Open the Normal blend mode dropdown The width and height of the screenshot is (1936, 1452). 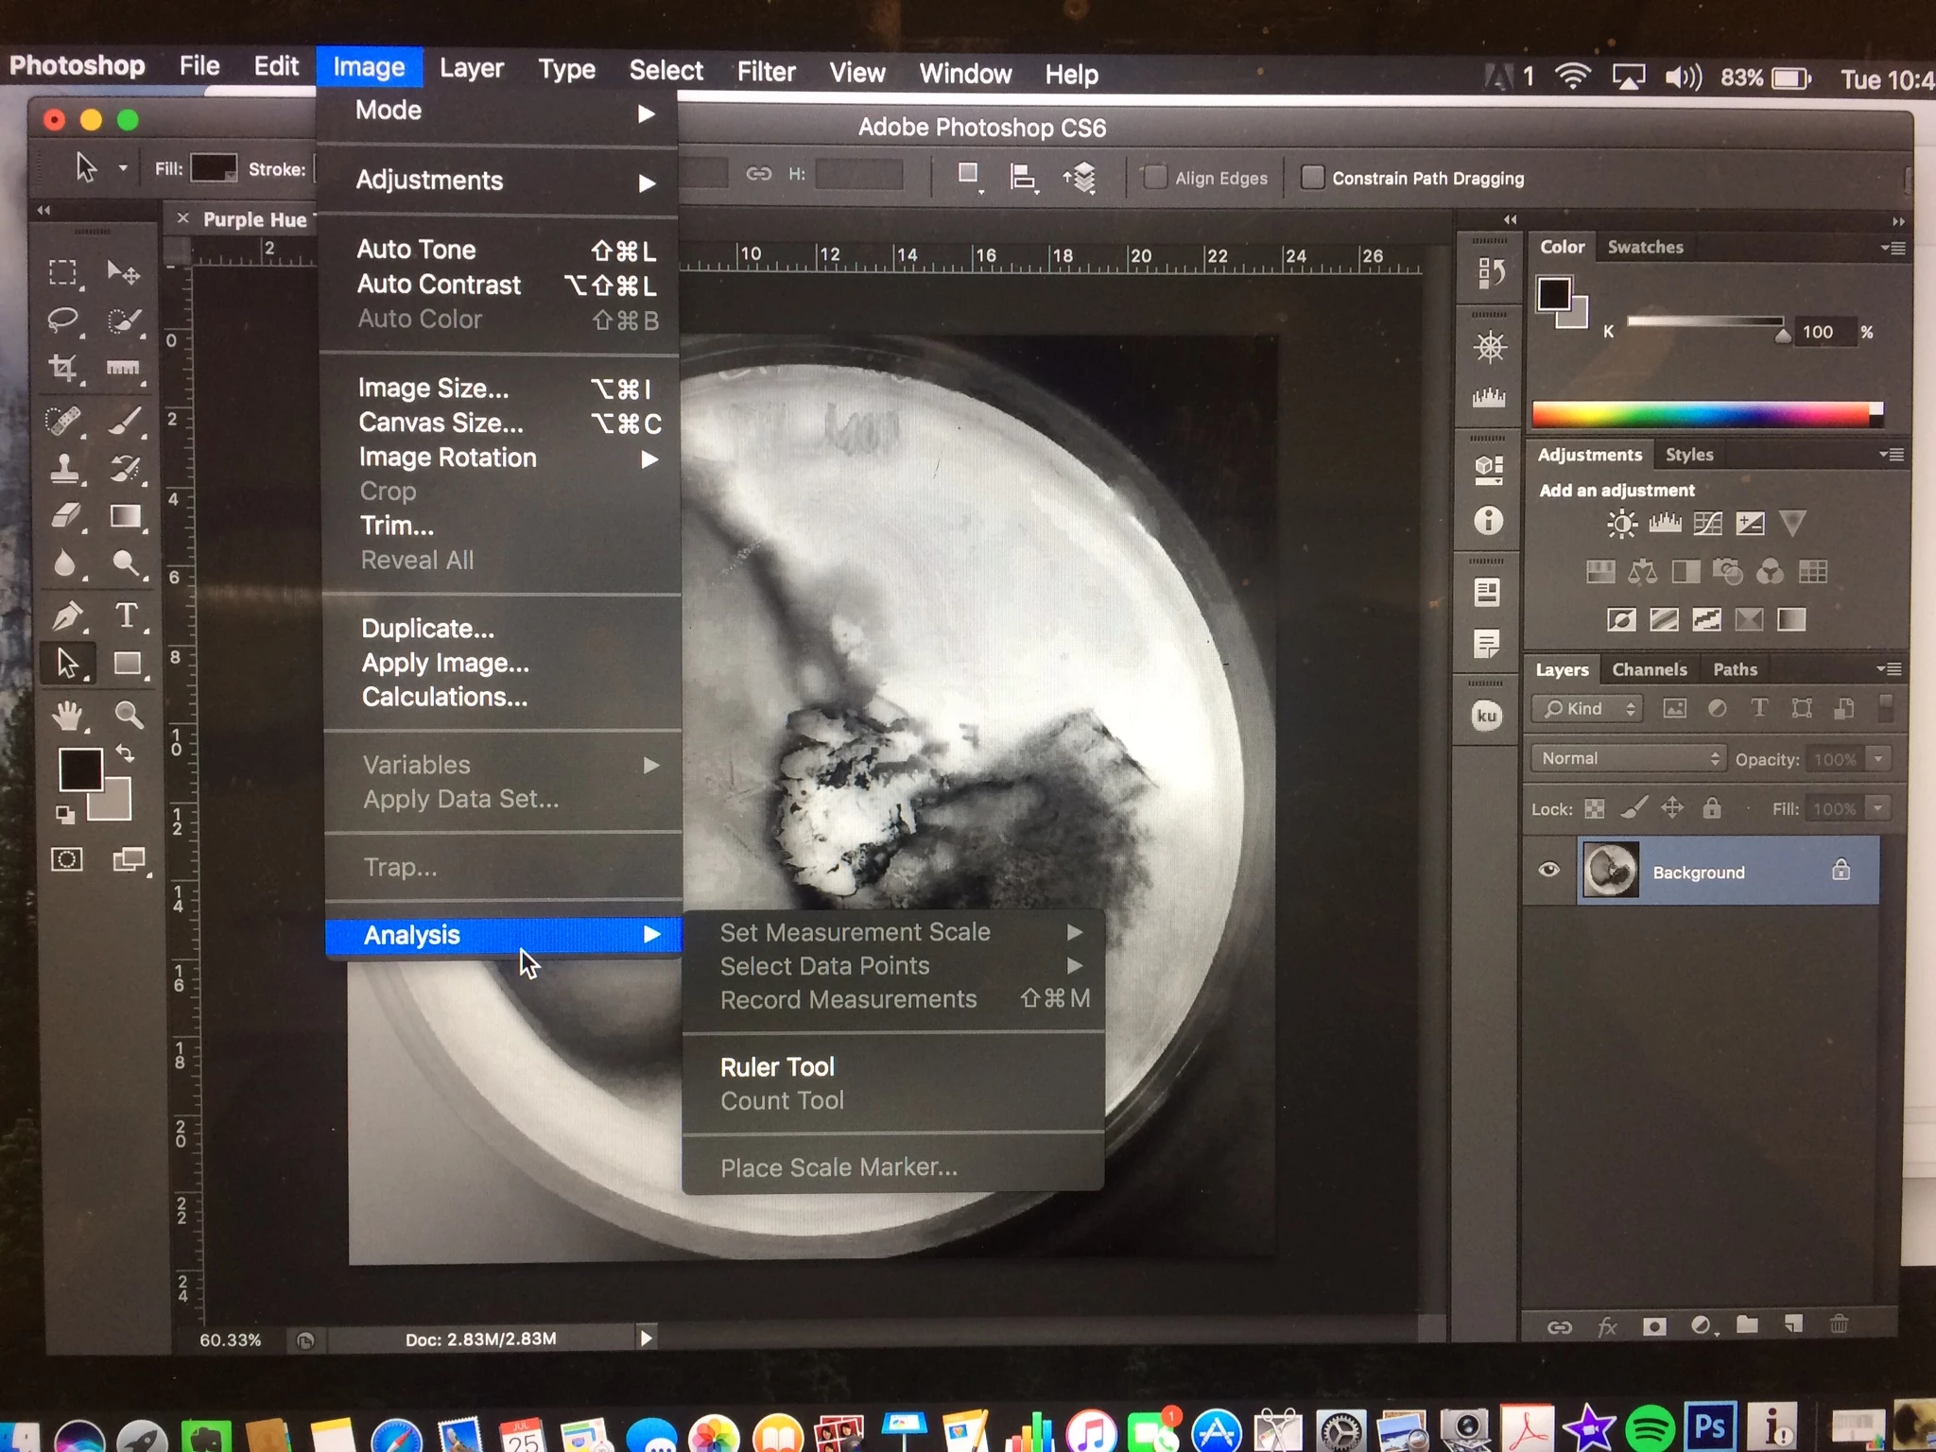1628,758
